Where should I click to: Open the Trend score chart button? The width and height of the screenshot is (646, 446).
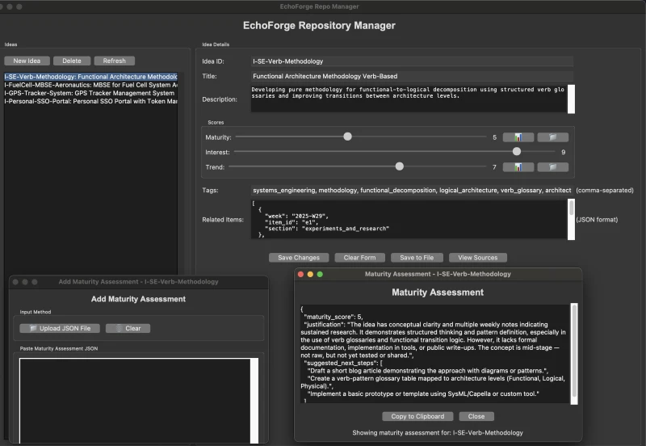[518, 167]
